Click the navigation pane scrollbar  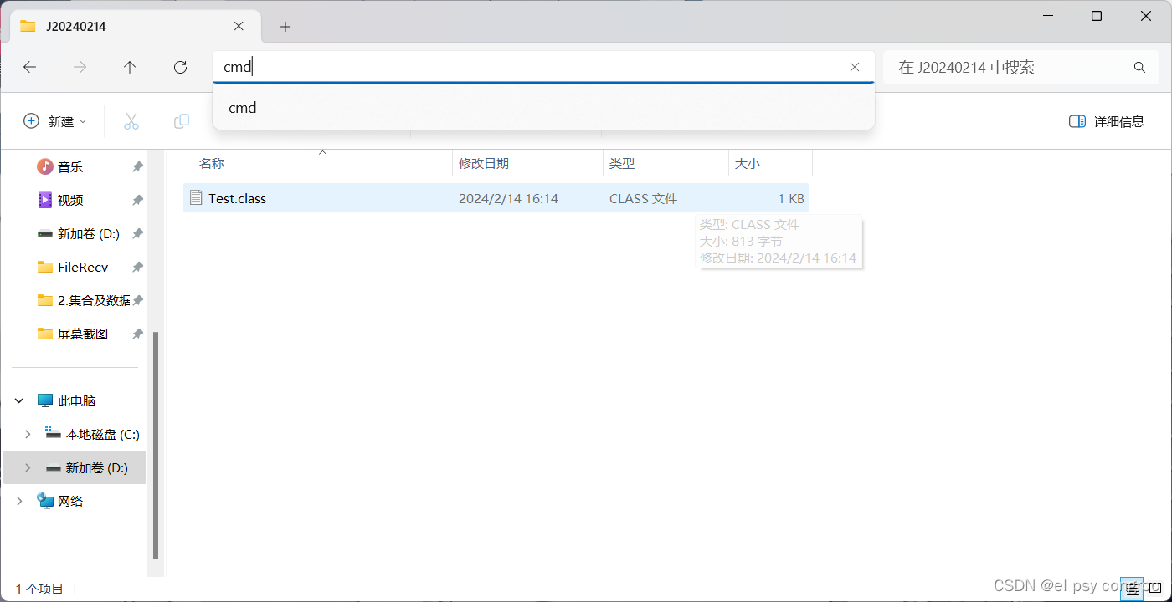pyautogui.click(x=155, y=446)
